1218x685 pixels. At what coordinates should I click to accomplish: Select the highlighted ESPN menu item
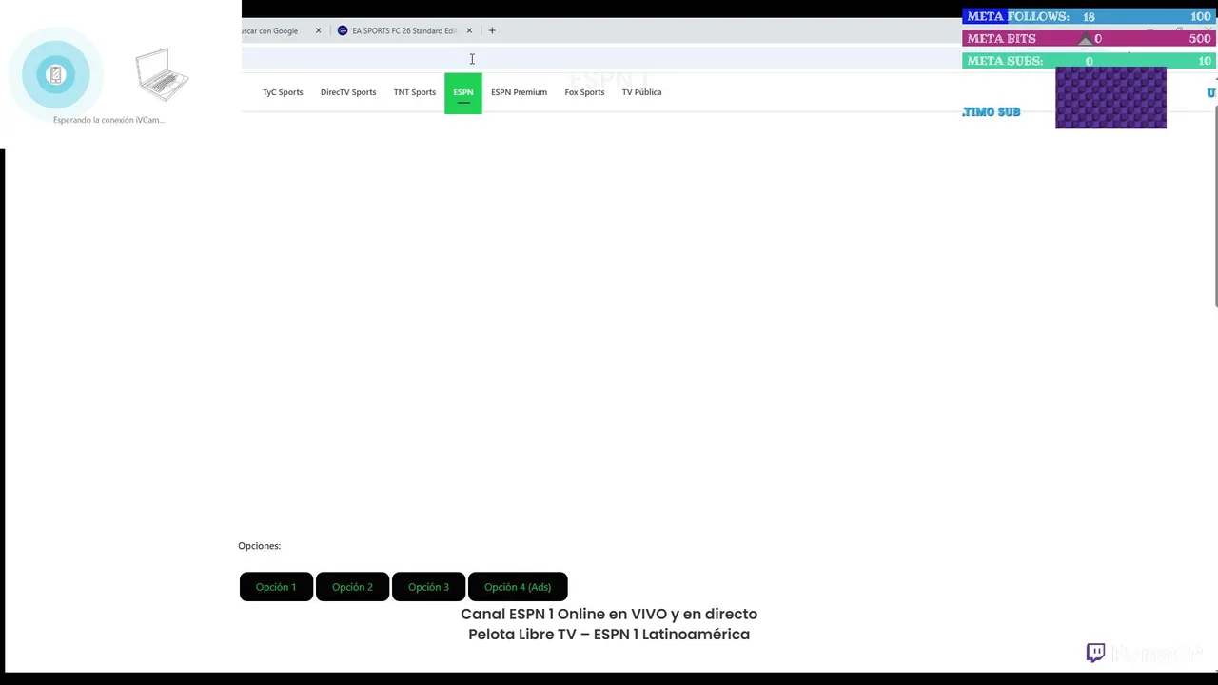click(x=463, y=92)
